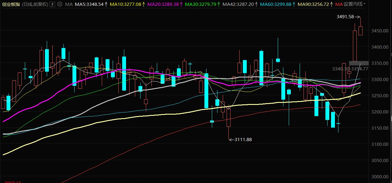Screen dimensions: 392x183
Task: Click the 3100.00 price axis label
Action: click(380, 144)
